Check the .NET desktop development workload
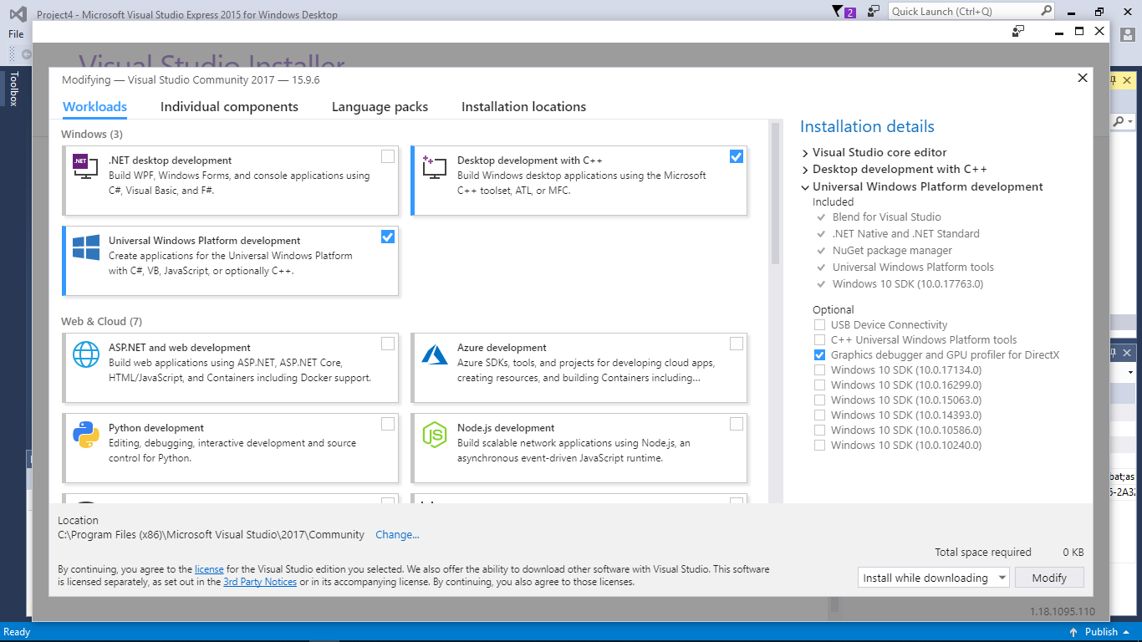Screen dimensions: 1142x642 (388, 156)
